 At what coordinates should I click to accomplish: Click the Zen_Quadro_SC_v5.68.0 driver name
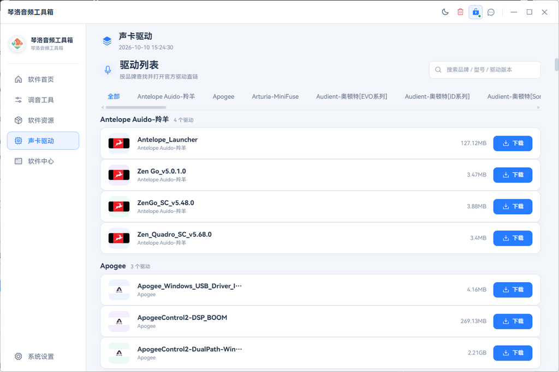(x=174, y=235)
